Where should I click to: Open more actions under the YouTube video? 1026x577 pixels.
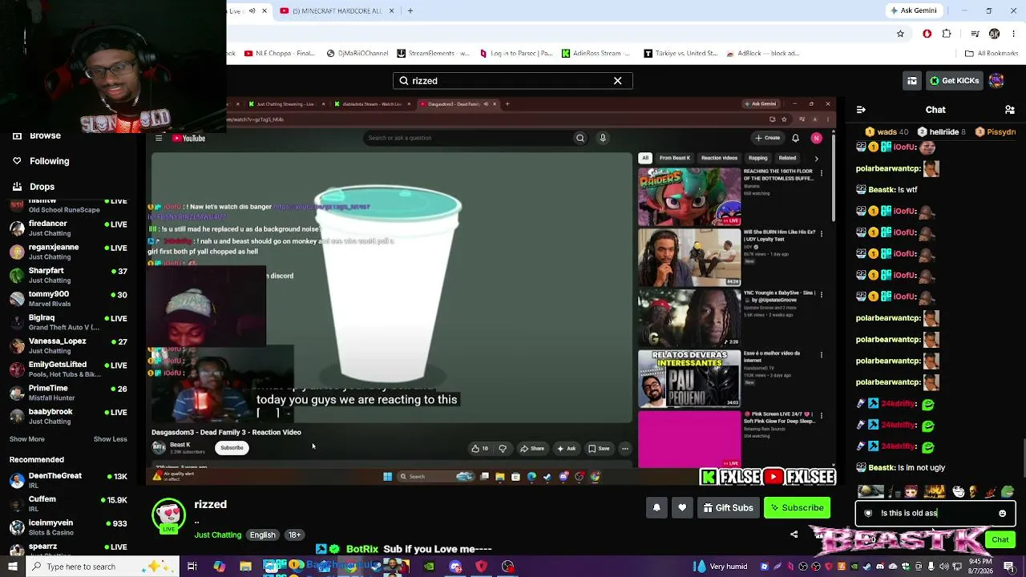click(x=625, y=449)
